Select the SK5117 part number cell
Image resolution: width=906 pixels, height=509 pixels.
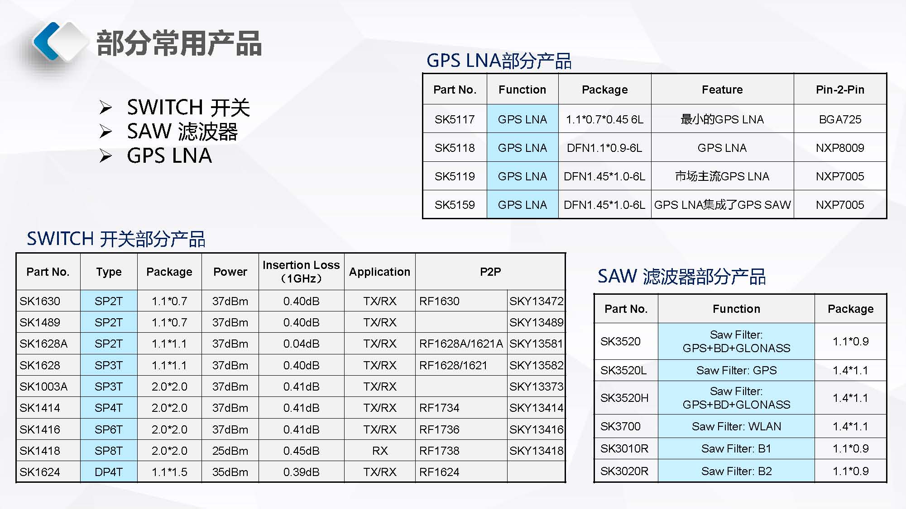(x=455, y=119)
